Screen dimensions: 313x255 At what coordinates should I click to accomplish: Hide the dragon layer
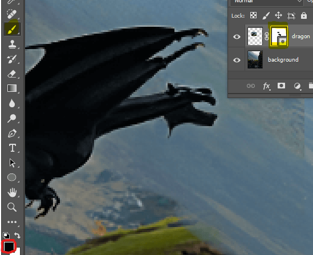[237, 37]
